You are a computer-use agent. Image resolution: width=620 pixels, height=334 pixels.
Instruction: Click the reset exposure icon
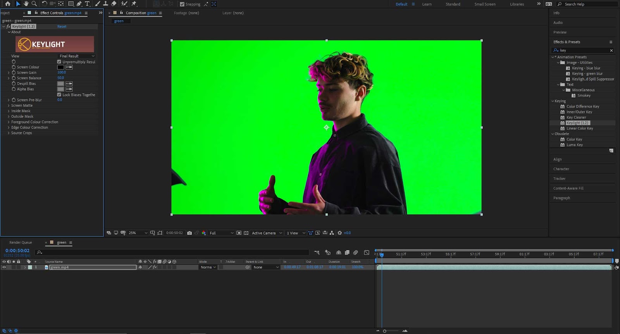click(340, 233)
